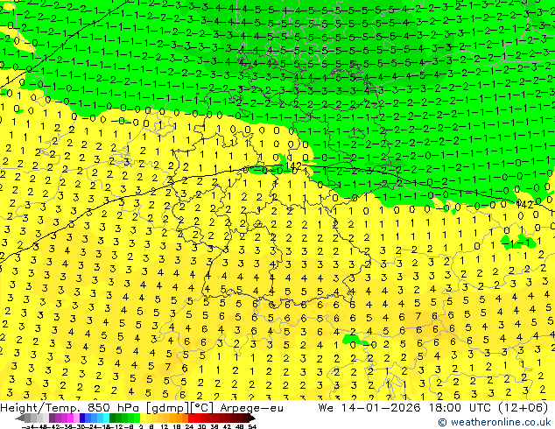555x429 pixels.
Task: Click the '(12+06)' forecast run label
Action: tap(523, 408)
